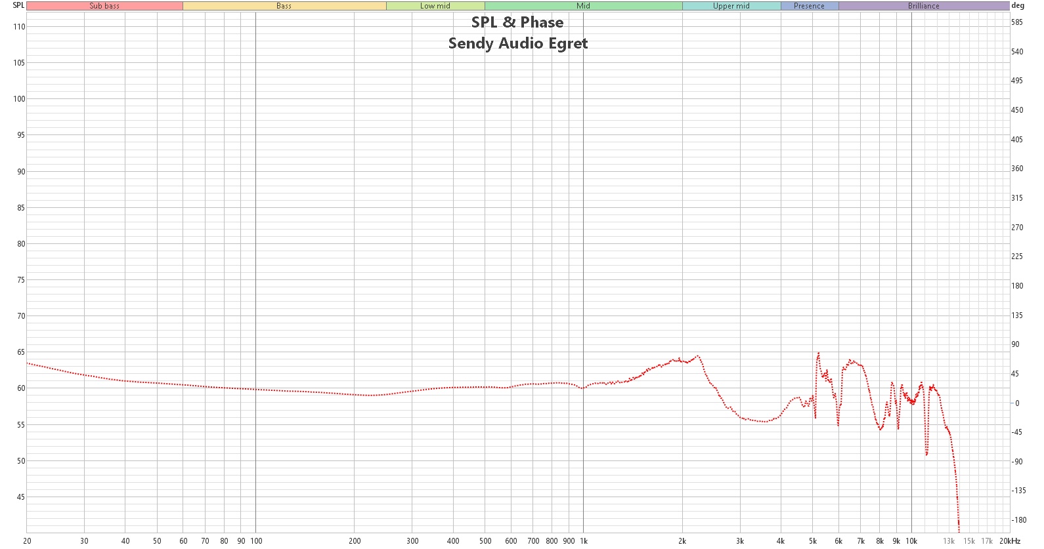1044x549 pixels.
Task: Select the 30 frequency axis label
Action: [x=84, y=541]
